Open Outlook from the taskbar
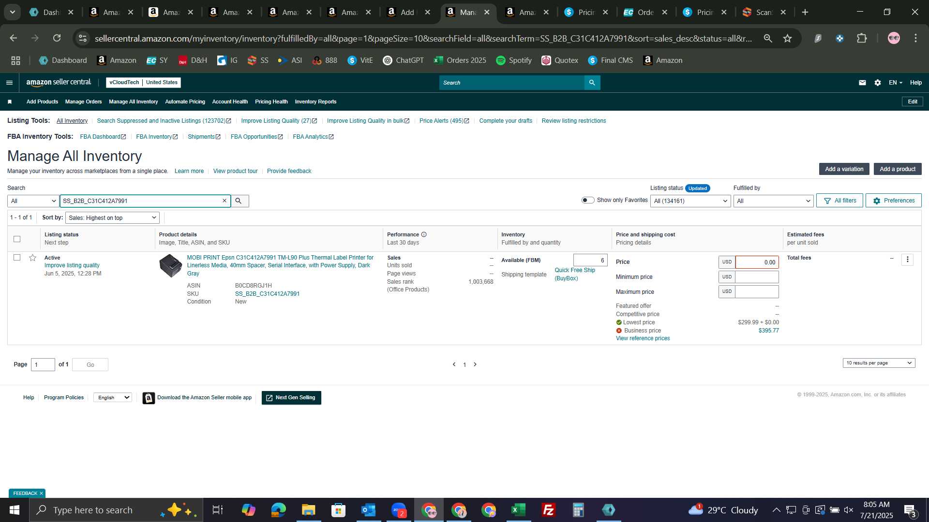The height and width of the screenshot is (522, 929). pos(369,510)
